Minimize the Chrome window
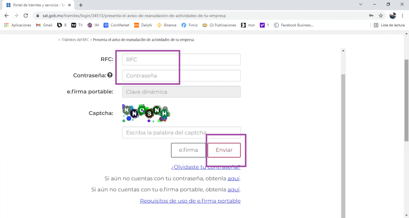 tap(375, 4)
